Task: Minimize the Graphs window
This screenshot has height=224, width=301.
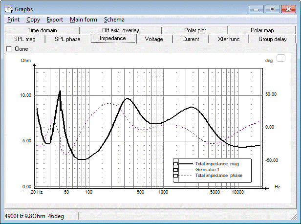Action: click(x=256, y=9)
